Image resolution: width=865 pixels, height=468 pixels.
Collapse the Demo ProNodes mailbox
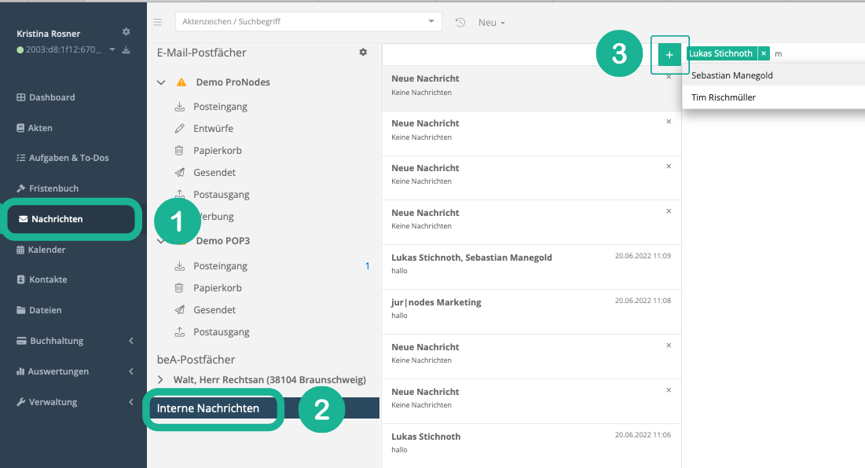click(161, 82)
